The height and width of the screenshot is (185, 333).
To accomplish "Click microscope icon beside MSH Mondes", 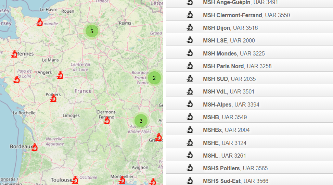I will click(x=190, y=53).
